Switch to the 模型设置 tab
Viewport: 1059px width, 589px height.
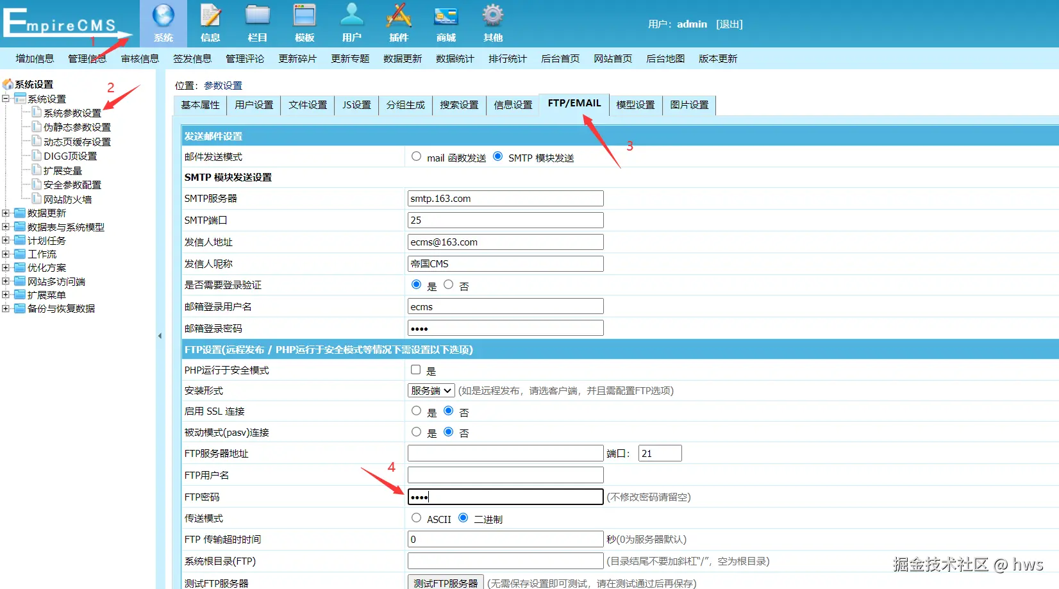click(x=635, y=105)
